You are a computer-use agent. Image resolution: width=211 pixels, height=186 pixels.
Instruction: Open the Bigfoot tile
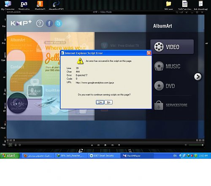point(35,91)
